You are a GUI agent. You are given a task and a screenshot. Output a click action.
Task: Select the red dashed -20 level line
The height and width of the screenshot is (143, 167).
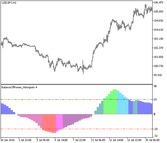coord(77,129)
